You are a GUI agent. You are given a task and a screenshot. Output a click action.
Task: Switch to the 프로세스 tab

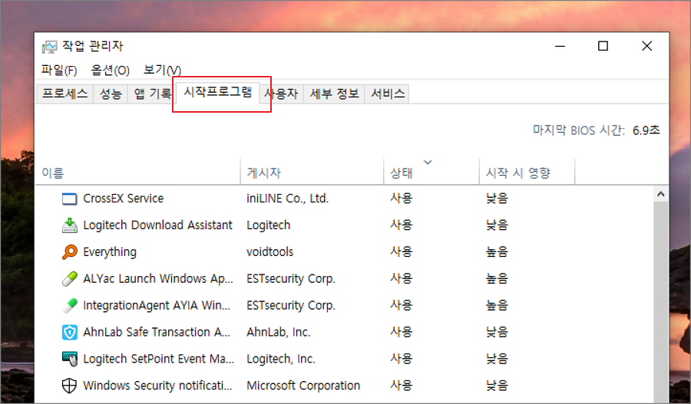pyautogui.click(x=64, y=94)
